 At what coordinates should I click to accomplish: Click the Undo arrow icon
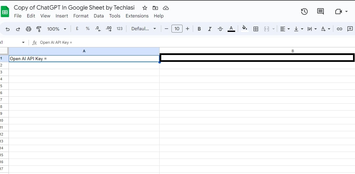coord(8,29)
